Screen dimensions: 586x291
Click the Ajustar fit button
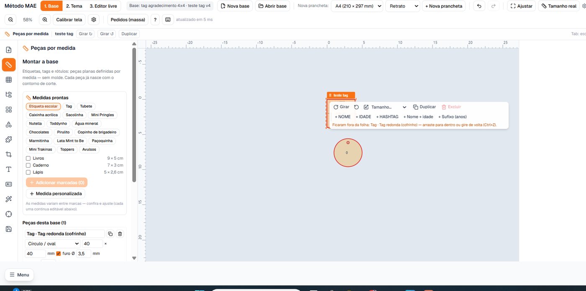point(522,6)
